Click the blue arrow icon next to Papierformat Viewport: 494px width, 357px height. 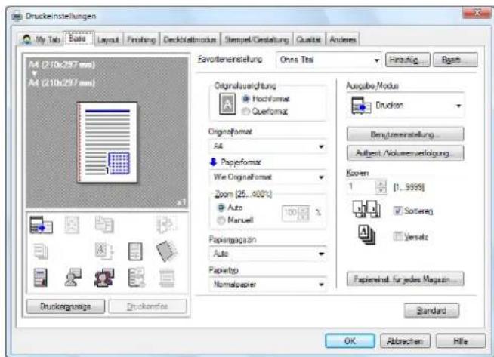[213, 162]
